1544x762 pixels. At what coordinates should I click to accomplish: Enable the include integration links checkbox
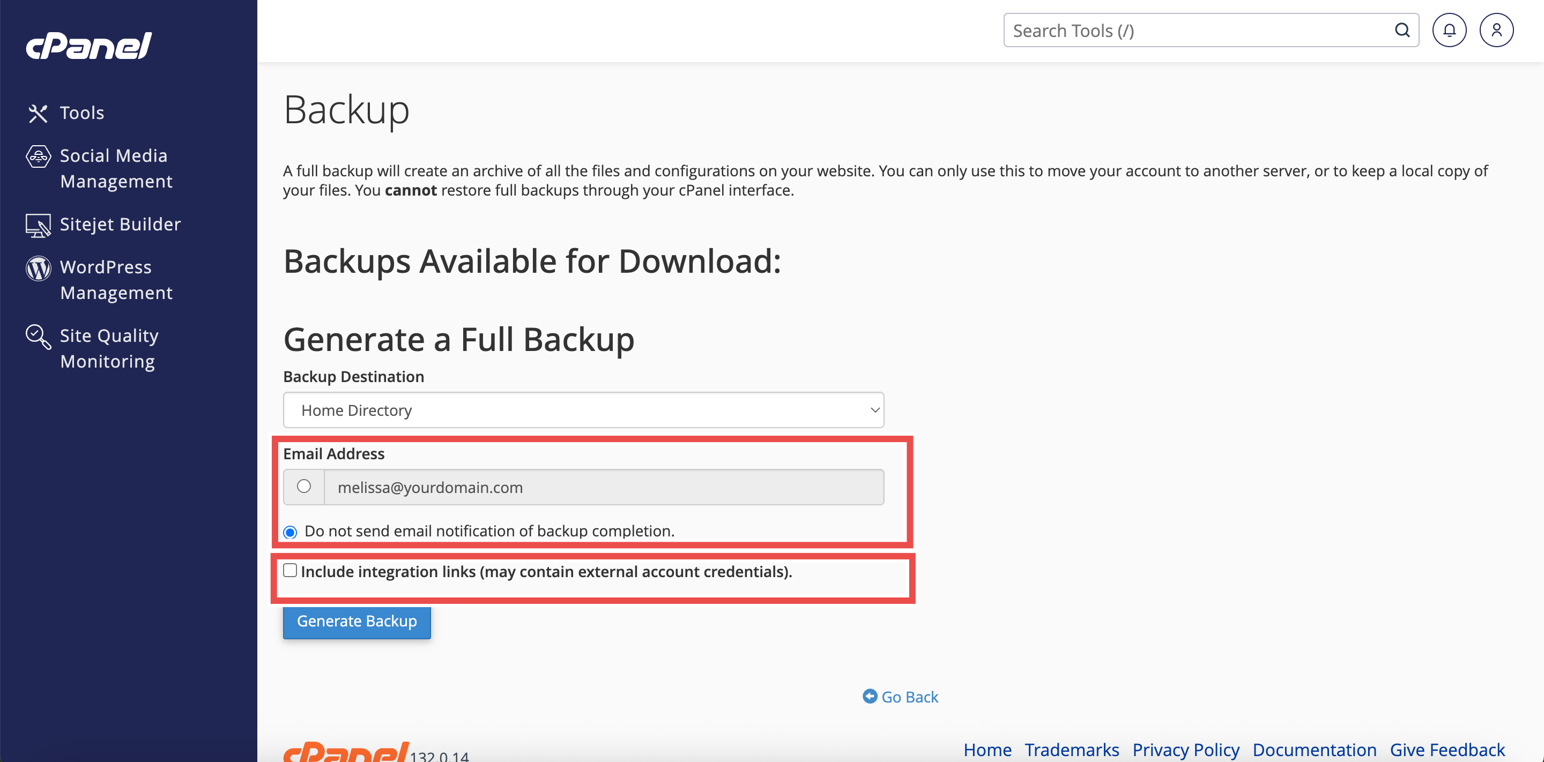tap(290, 570)
